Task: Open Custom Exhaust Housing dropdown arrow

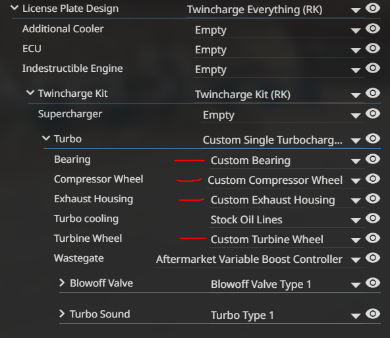Action: point(356,200)
